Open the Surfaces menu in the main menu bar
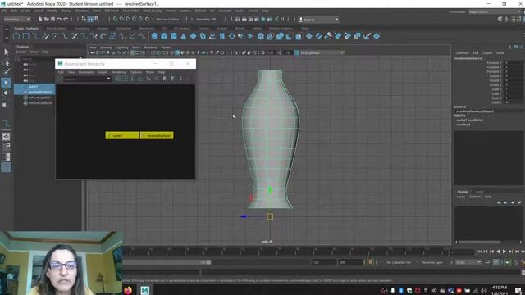525x295 pixels. 185,11
